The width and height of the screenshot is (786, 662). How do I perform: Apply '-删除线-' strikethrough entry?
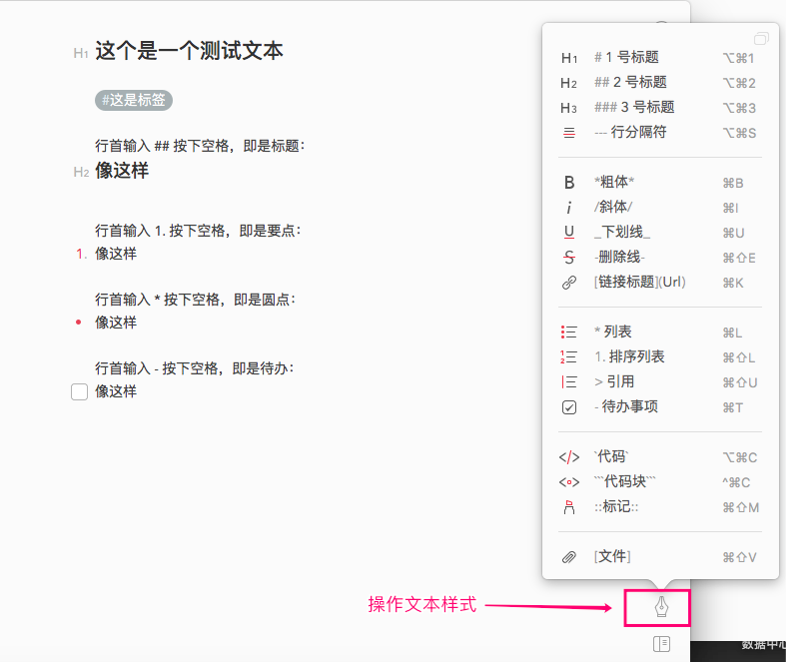(619, 257)
